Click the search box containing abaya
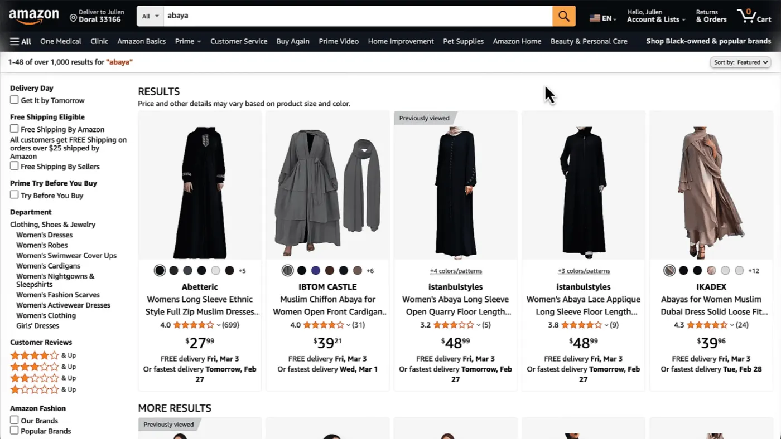This screenshot has width=781, height=439. coord(357,16)
